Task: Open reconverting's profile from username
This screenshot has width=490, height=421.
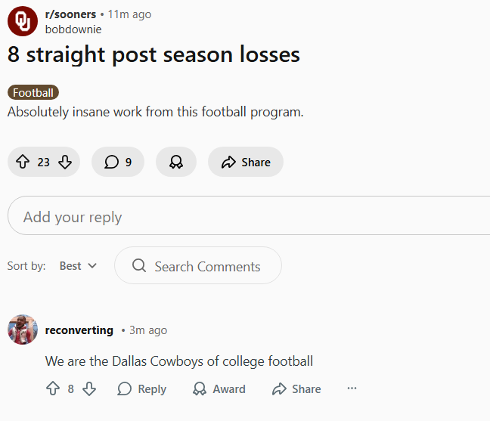Action: pyautogui.click(x=79, y=330)
